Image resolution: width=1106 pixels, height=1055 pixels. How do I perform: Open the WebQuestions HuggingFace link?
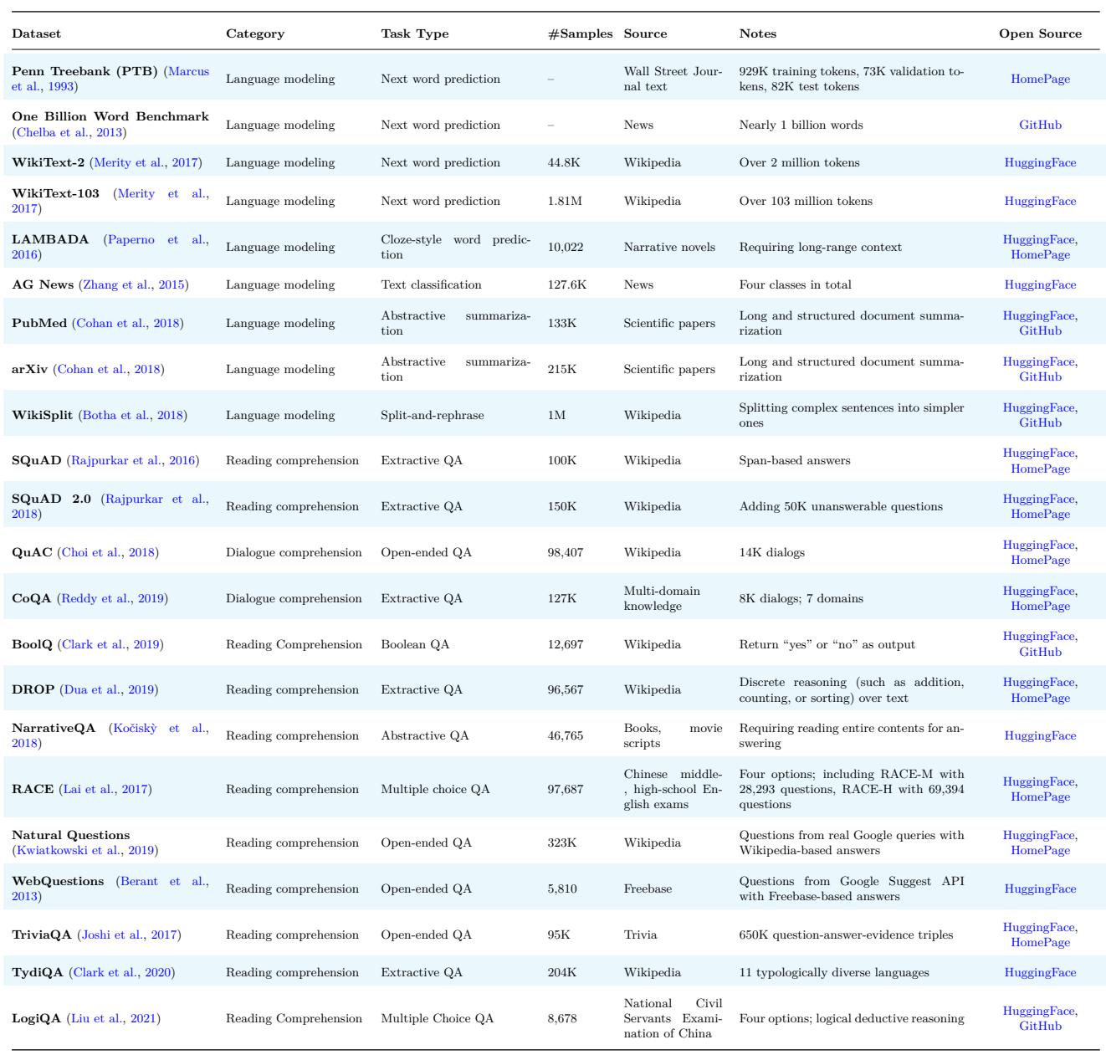[1040, 889]
